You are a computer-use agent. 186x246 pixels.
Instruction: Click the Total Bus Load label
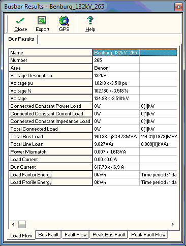pos(27,137)
